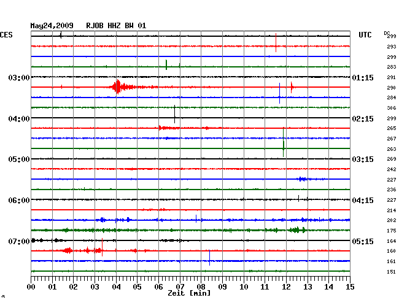Click minute 12 on the time axis
This screenshot has height=303, width=399.
[286, 287]
